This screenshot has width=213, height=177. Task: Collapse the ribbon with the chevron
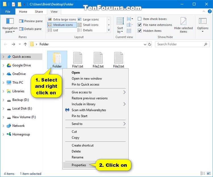204,11
